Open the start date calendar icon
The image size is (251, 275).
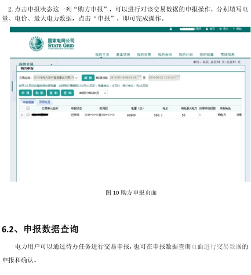click(139, 78)
